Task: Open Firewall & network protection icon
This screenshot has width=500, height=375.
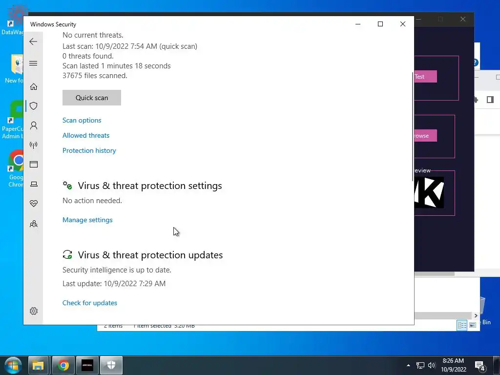Action: click(34, 145)
